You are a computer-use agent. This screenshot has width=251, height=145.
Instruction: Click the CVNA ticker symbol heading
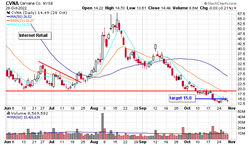12,3
